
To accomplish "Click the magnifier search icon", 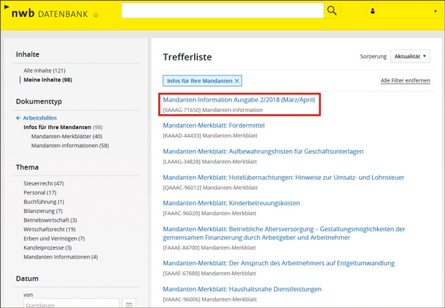I will (332, 11).
